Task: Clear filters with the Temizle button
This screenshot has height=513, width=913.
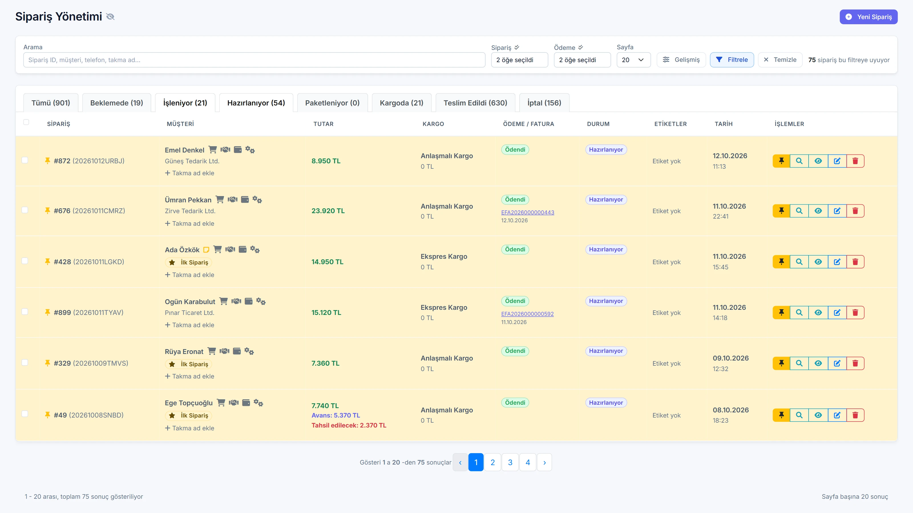Action: [780, 60]
